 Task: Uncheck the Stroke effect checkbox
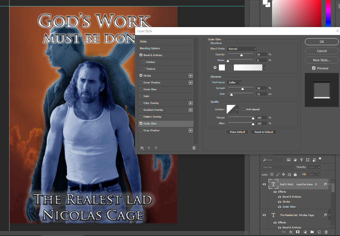pos(141,76)
